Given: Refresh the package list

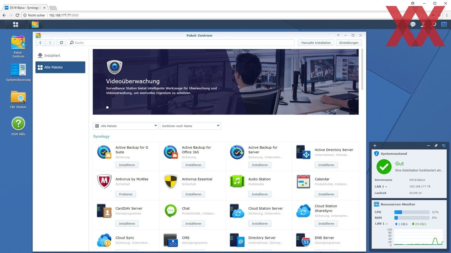Looking at the screenshot, I should (61, 43).
